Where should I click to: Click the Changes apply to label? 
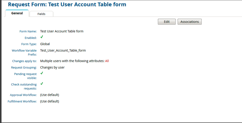pos(24,61)
